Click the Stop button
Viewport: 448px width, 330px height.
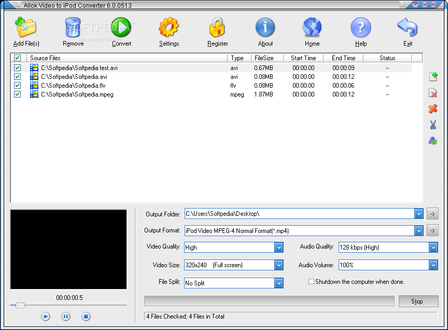click(418, 301)
